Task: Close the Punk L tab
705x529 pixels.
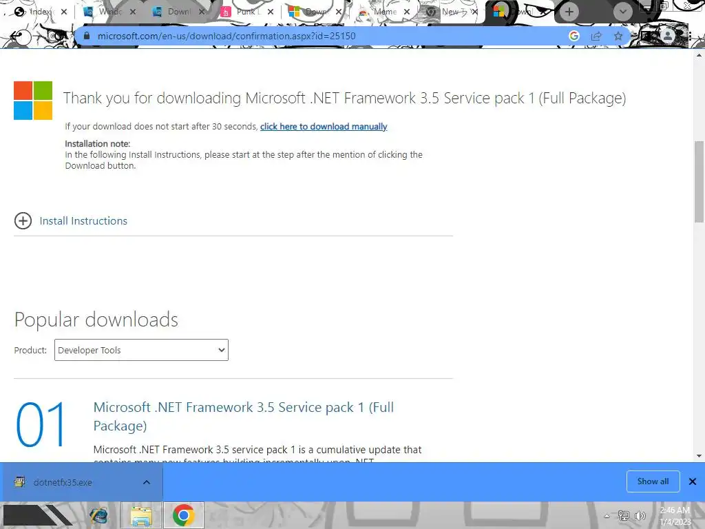Action: tap(270, 12)
